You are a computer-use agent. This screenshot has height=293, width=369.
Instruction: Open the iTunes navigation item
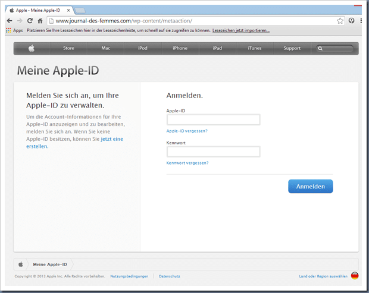[255, 48]
